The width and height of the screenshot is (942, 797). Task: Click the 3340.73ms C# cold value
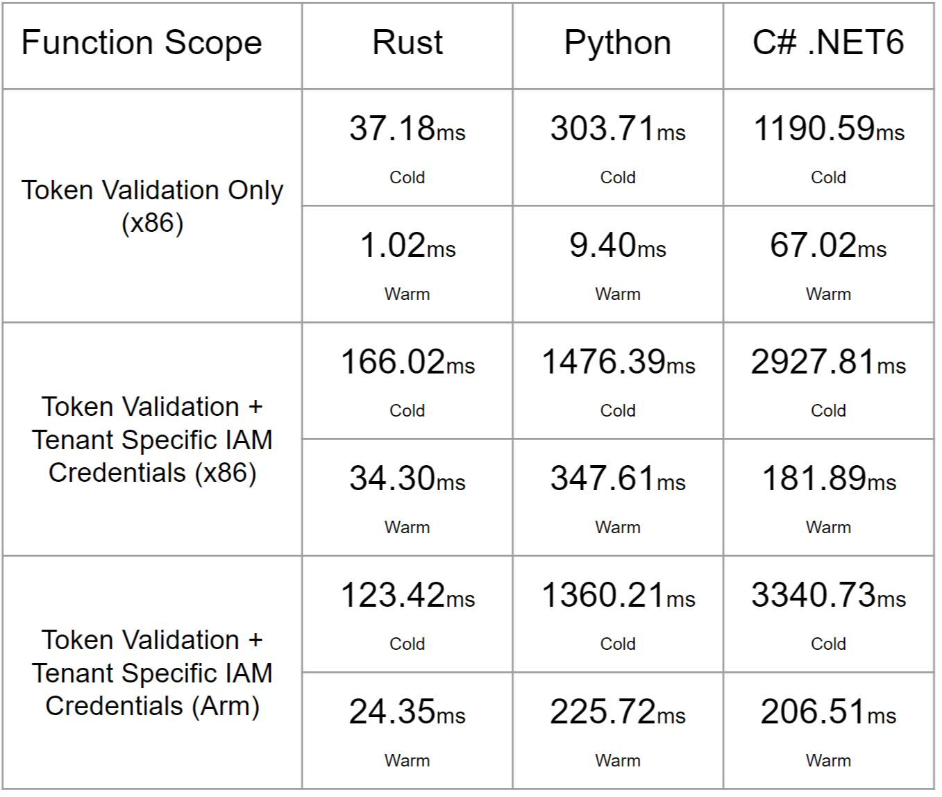coord(828,596)
